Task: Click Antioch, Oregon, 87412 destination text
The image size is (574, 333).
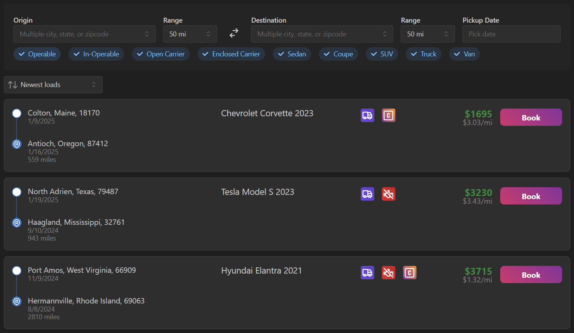Action: point(68,143)
